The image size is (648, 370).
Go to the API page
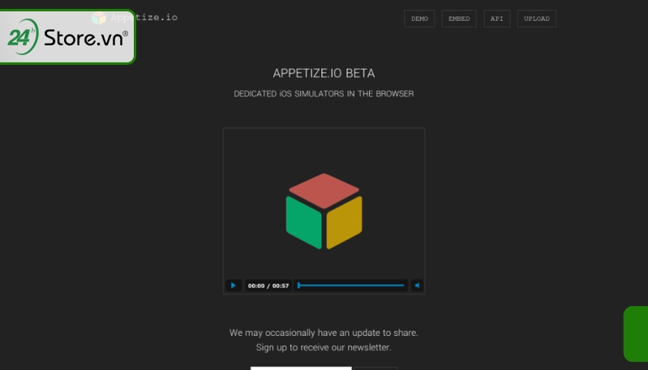[x=496, y=19]
